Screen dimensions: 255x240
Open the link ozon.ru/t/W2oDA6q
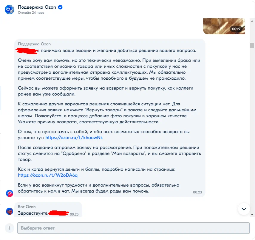(48, 175)
